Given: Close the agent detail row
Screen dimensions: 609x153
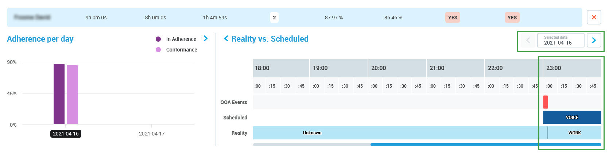Looking at the screenshot, I should pos(594,17).
